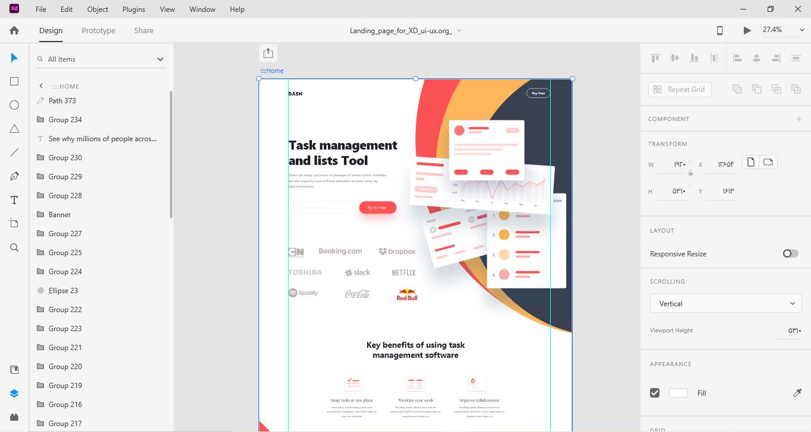Viewport: 811px width, 432px height.
Task: Open the white Fill color swatch
Action: pos(678,393)
